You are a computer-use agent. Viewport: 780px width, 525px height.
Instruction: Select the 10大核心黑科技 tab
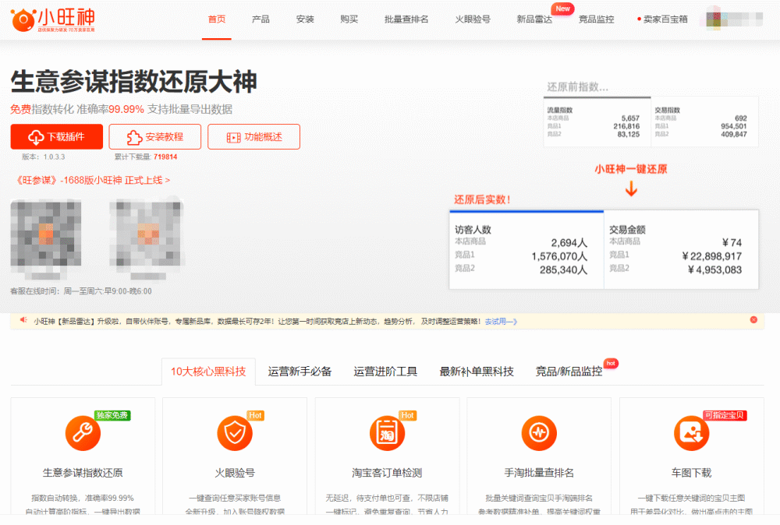(208, 372)
